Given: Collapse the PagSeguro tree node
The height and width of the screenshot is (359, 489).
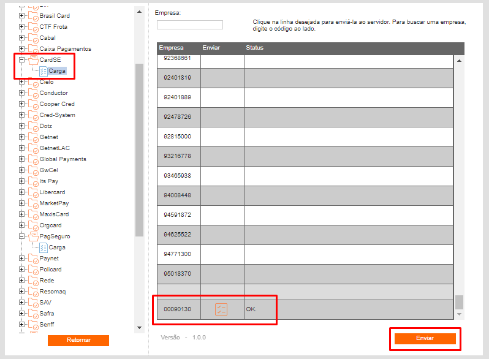Looking at the screenshot, I should [x=21, y=236].
